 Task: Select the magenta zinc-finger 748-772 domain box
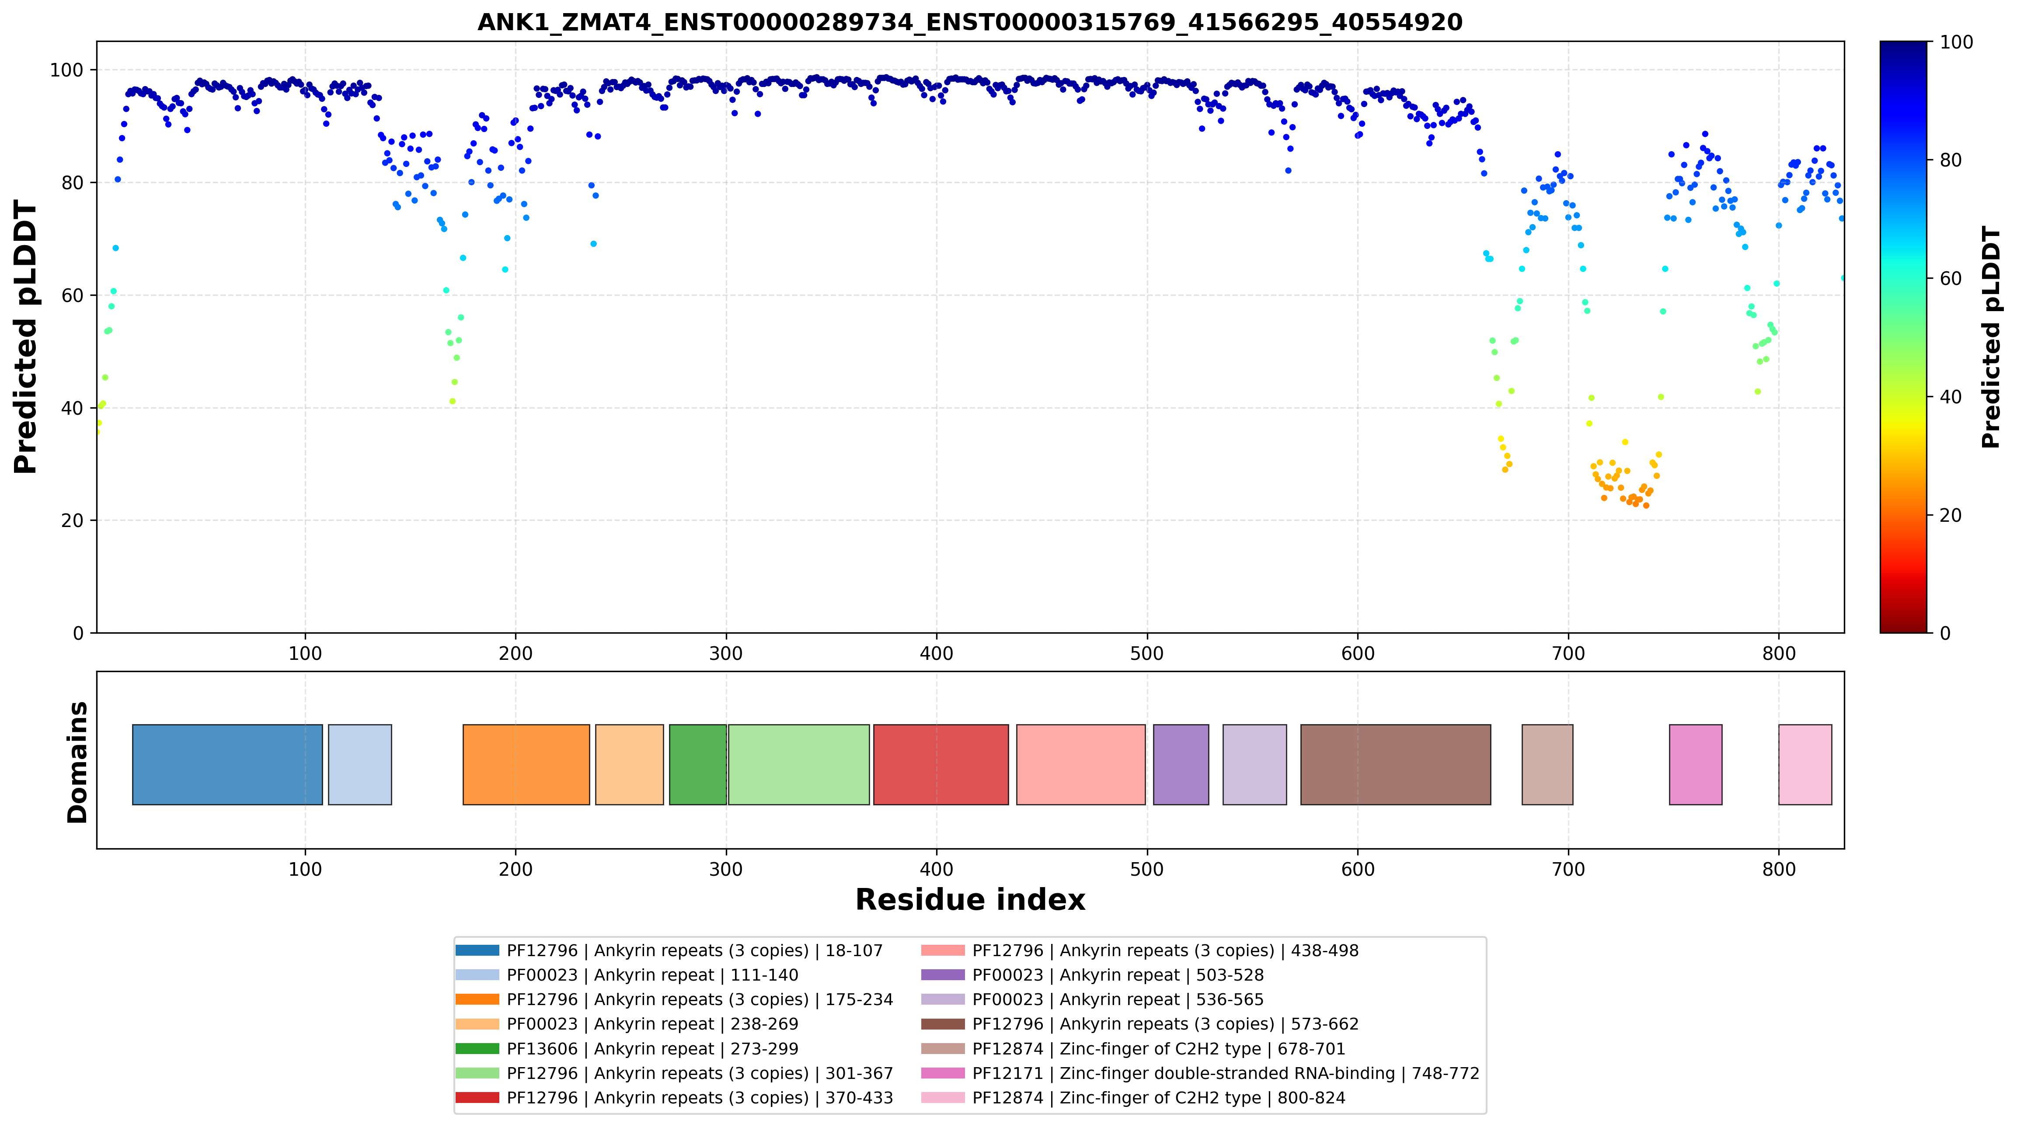1695,765
